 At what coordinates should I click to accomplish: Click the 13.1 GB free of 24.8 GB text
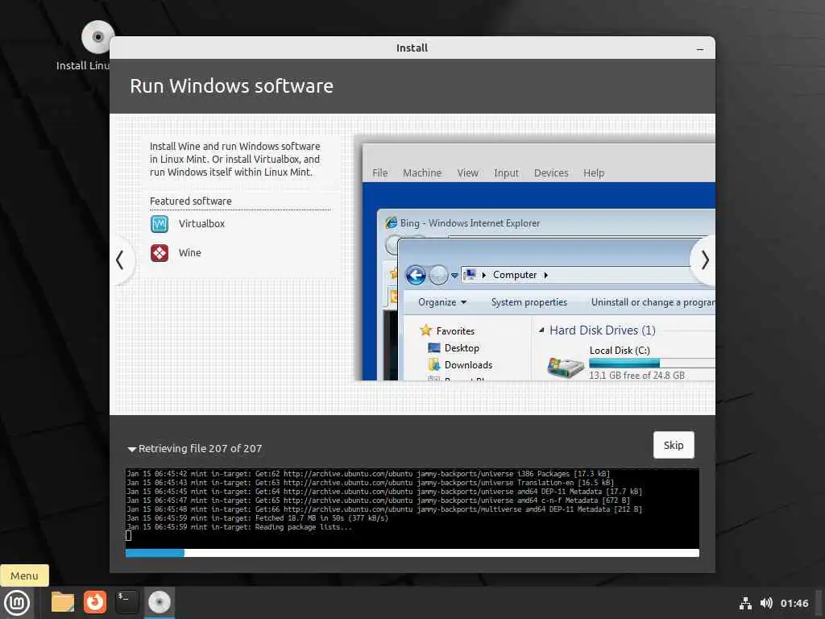click(636, 376)
